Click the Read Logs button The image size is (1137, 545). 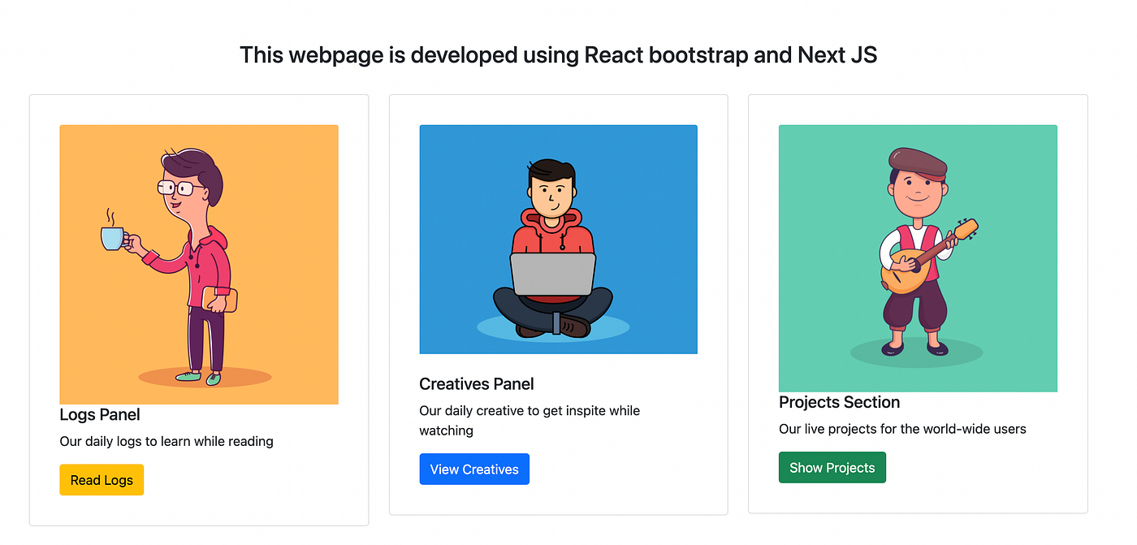101,480
